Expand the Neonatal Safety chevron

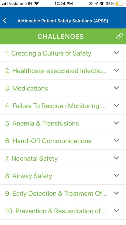tap(116, 158)
